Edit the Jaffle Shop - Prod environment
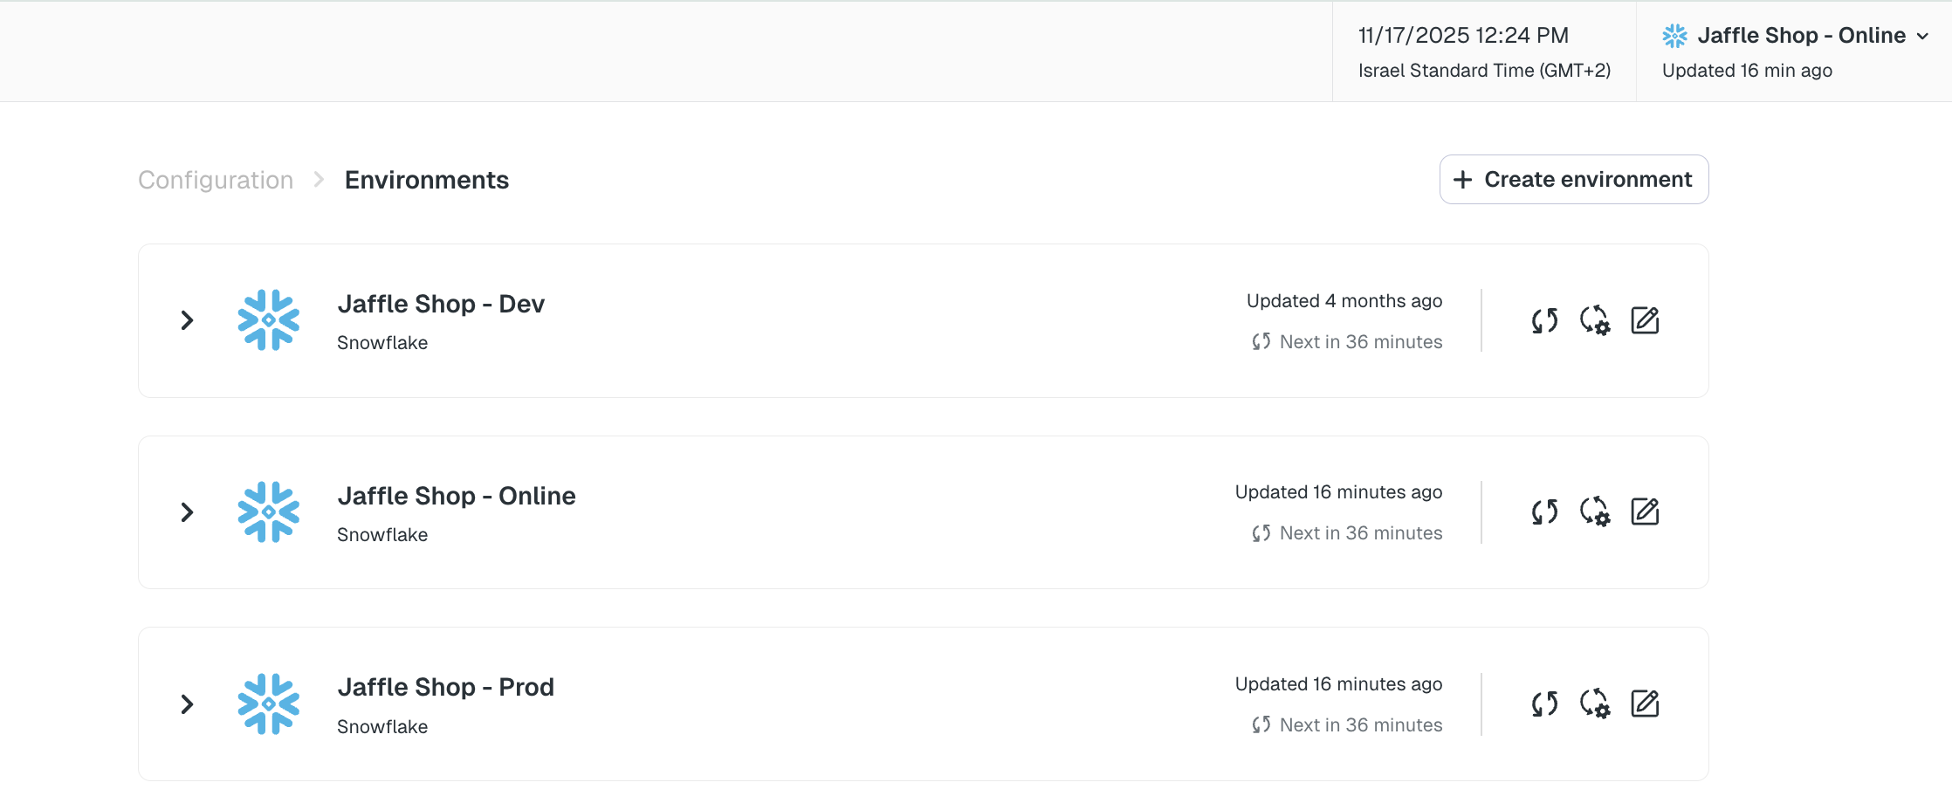This screenshot has width=1952, height=803. [1645, 704]
